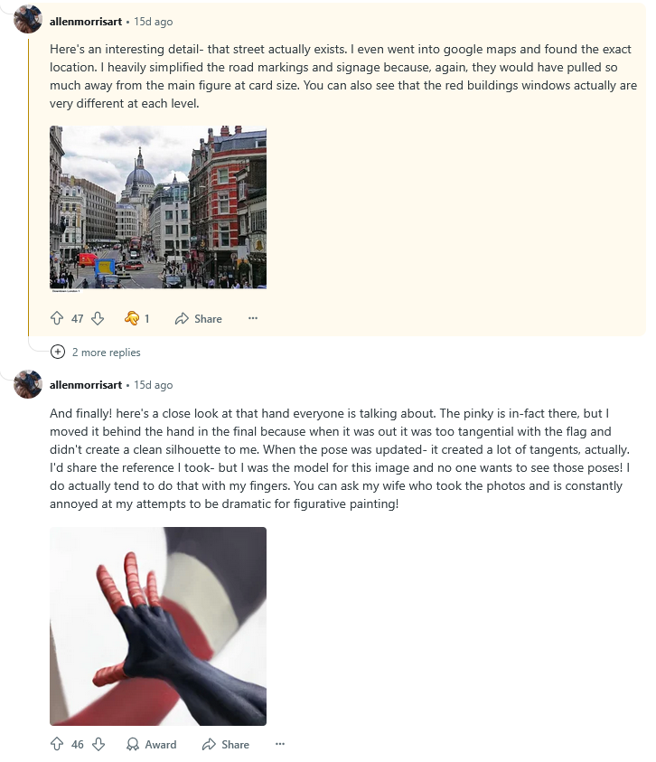This screenshot has width=656, height=762.
Task: Expand the 2 more replies thread
Action: point(107,353)
